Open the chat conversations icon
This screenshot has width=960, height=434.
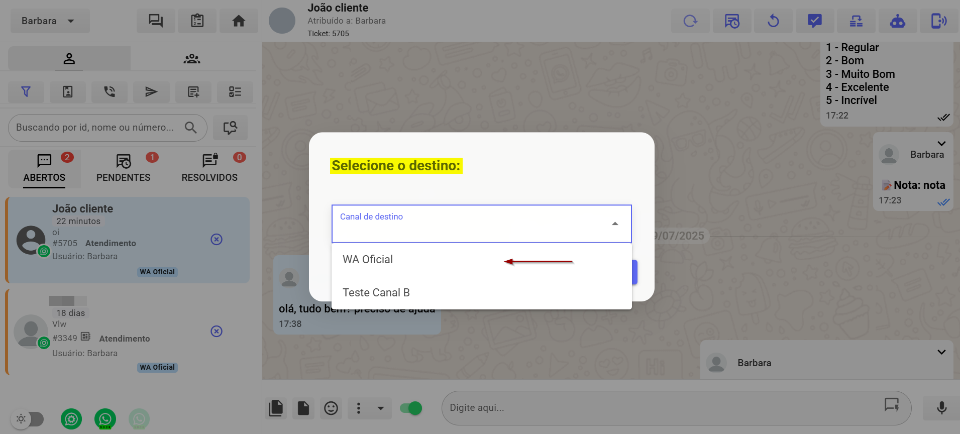[156, 21]
